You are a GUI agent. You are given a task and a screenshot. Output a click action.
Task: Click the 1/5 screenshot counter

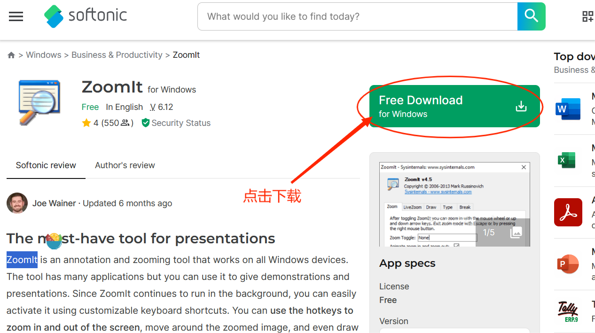tap(489, 232)
